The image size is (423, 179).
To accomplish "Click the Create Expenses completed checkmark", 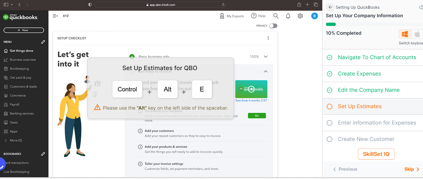I will pos(329,74).
